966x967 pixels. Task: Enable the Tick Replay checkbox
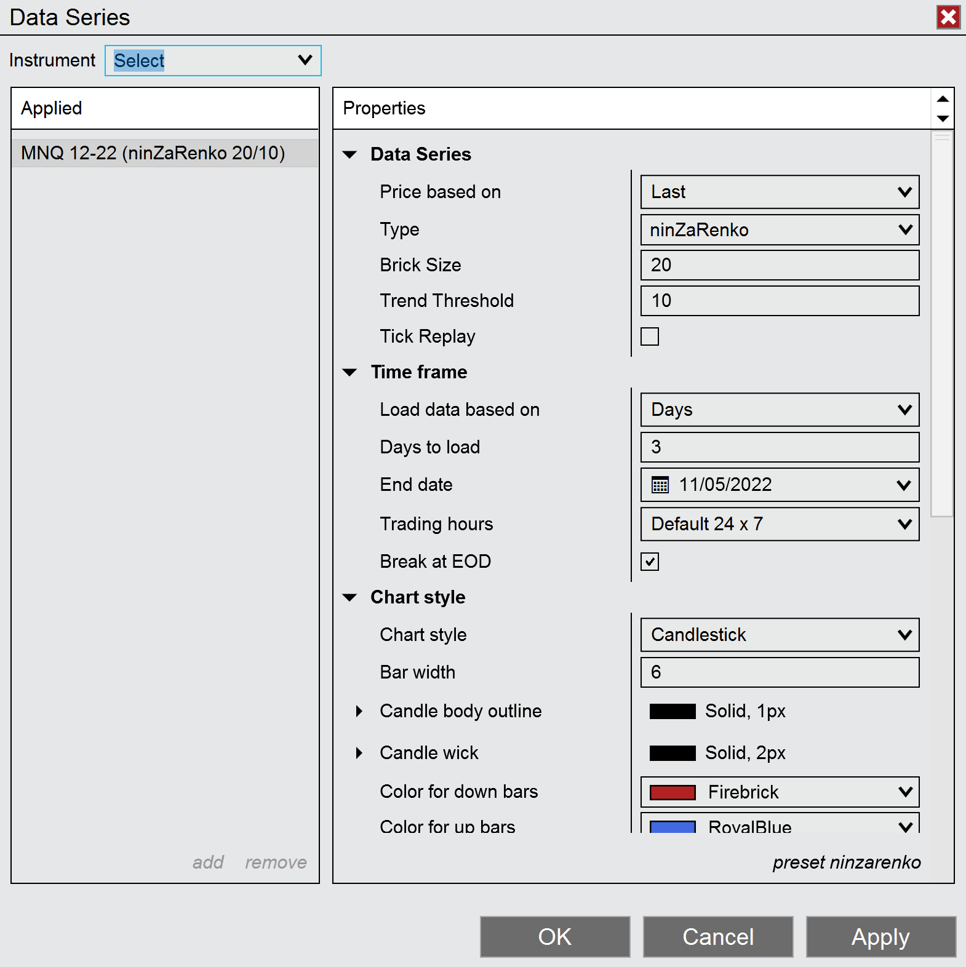pos(650,336)
